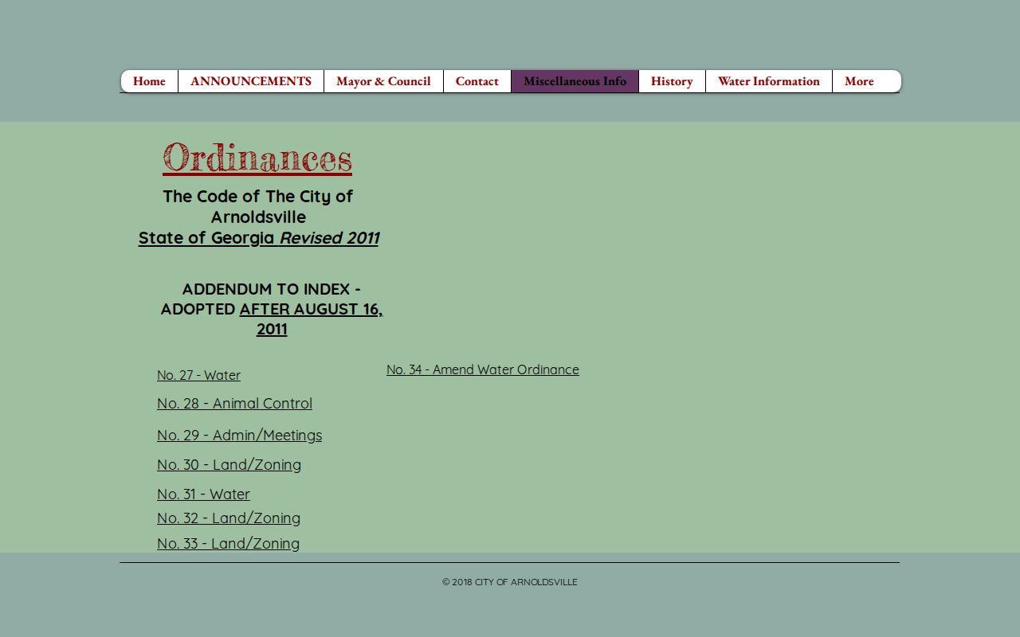Open No. 28 - Animal Control
The width and height of the screenshot is (1020, 637).
pyautogui.click(x=234, y=404)
